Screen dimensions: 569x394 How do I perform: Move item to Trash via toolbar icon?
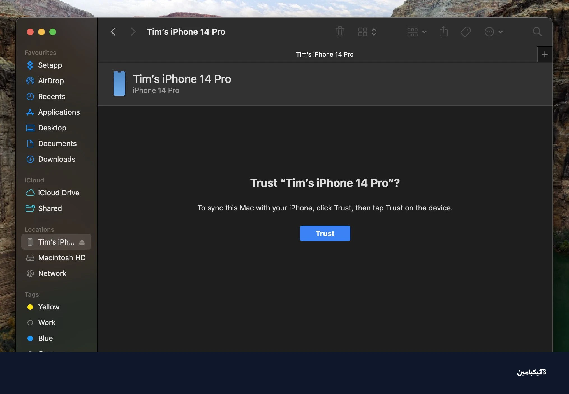pyautogui.click(x=340, y=32)
